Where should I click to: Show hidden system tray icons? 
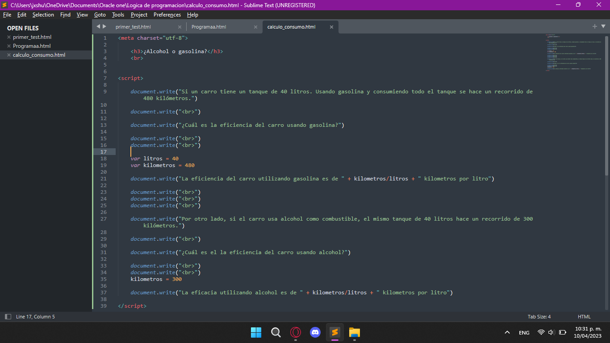(x=507, y=332)
